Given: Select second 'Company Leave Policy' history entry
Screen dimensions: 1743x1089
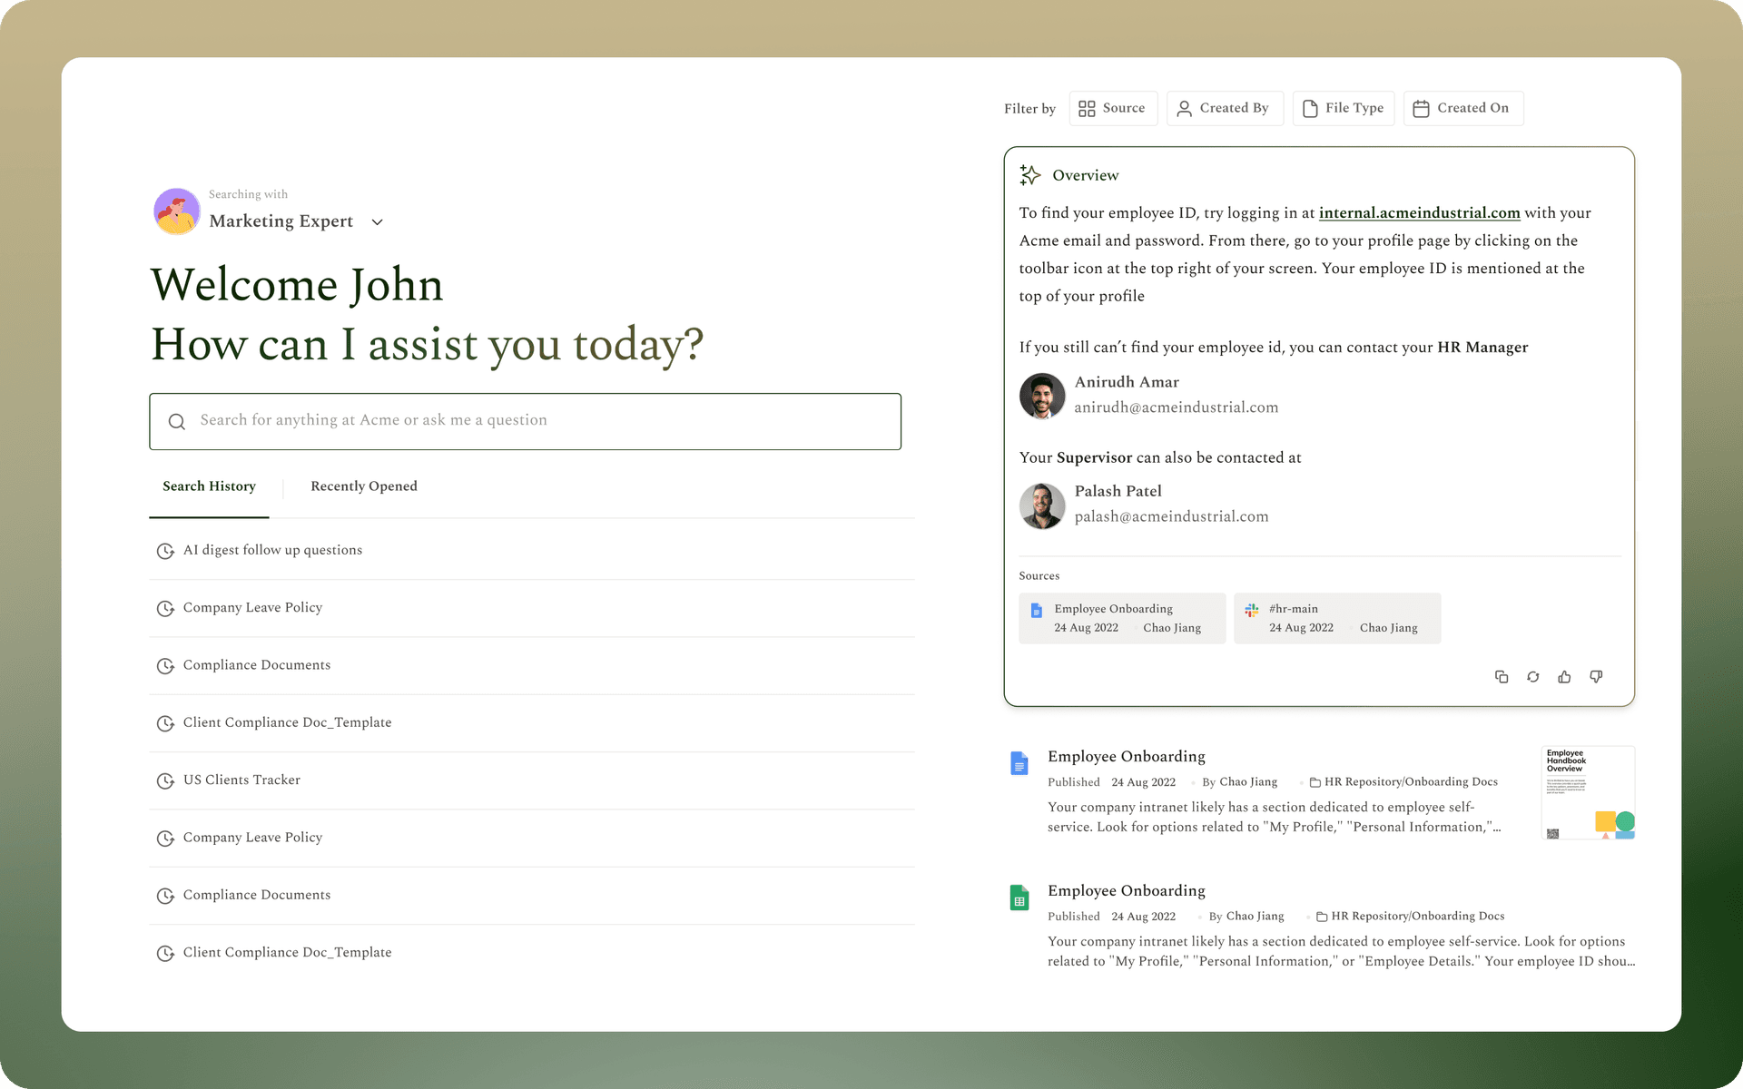Looking at the screenshot, I should [532, 838].
